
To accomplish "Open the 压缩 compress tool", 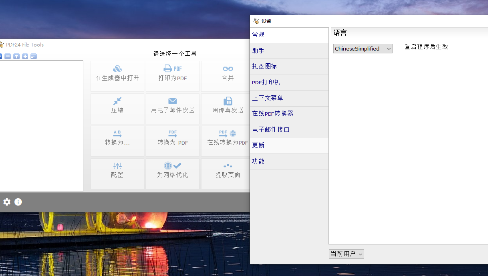I will (x=117, y=109).
